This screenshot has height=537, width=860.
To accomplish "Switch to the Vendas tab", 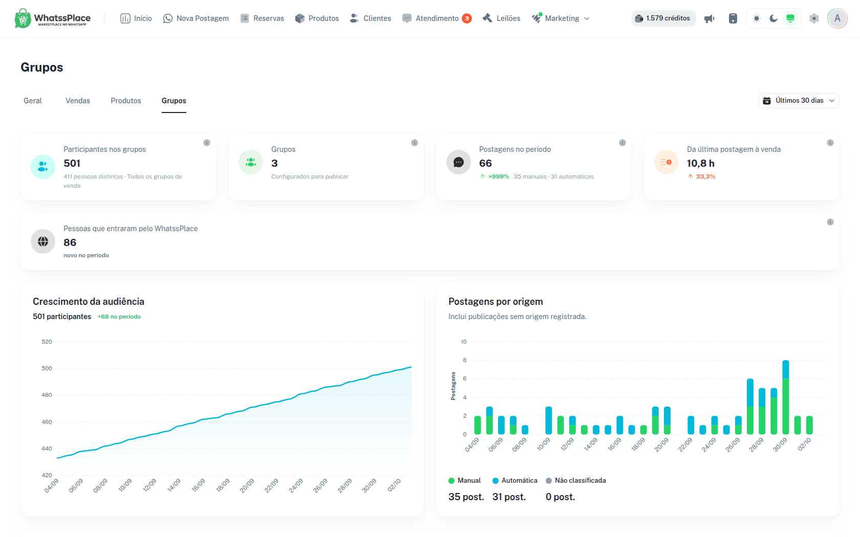I will (78, 101).
